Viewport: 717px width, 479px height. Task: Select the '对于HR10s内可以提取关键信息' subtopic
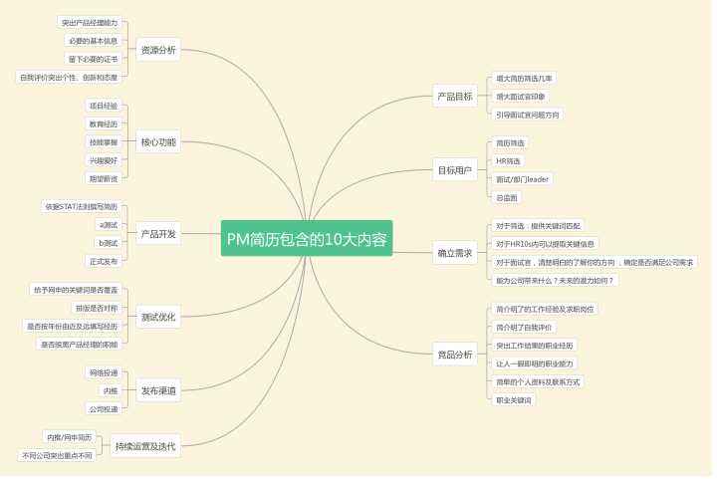click(545, 244)
